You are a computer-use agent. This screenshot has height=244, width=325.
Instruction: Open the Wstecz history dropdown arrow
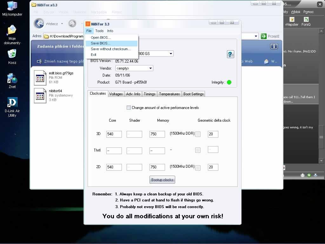click(x=62, y=24)
